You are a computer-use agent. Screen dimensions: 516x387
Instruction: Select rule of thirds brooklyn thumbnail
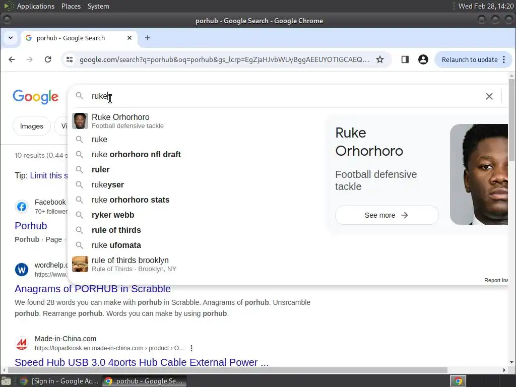80,264
